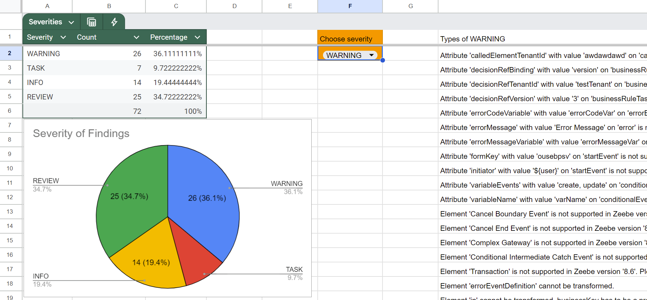Screen dimensions: 647x300
Task: Click the TASK 9.7% chart label
Action: pos(294,273)
